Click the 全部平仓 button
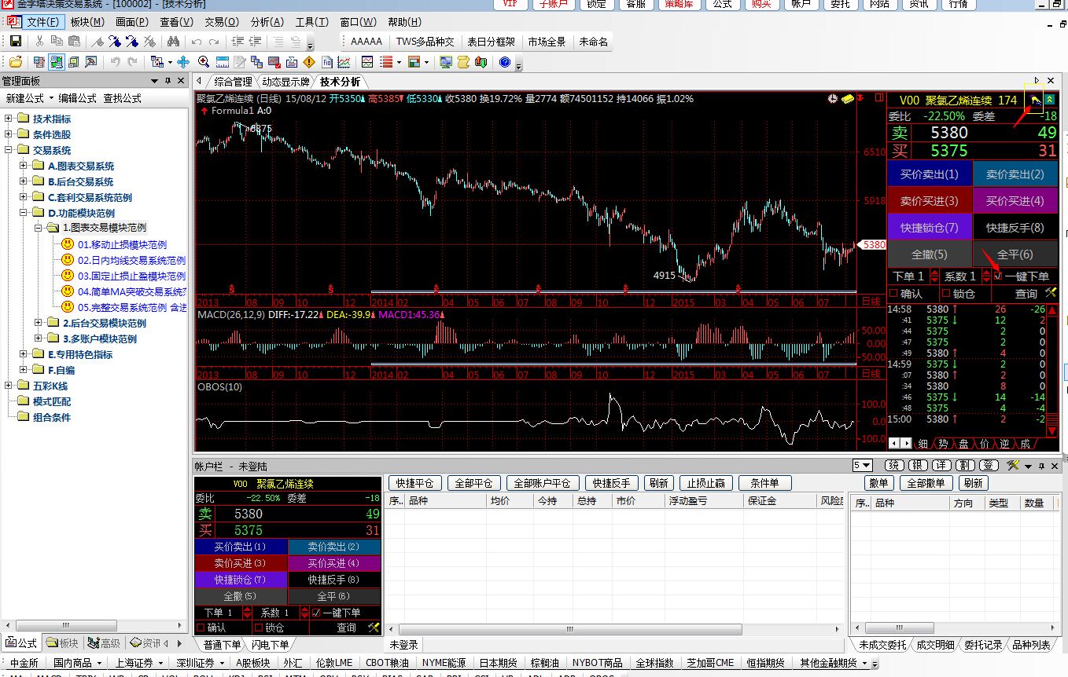Screen dimensions: 1068x677 coord(473,483)
